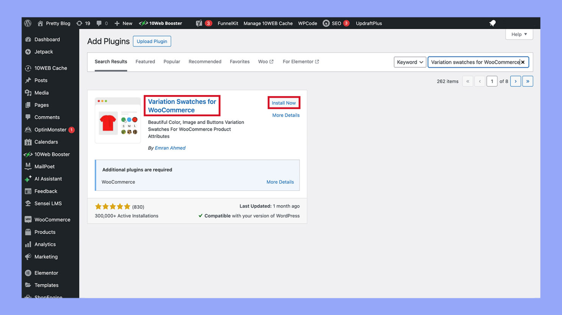This screenshot has width=562, height=315.
Task: Click the WooCommerce sidebar icon
Action: point(28,219)
